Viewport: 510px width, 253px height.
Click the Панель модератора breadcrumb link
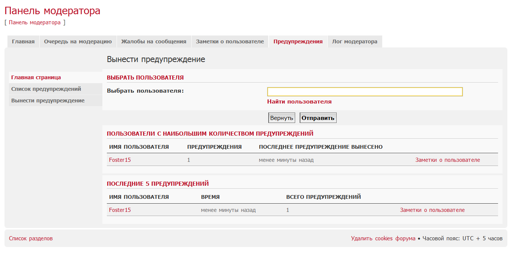tap(35, 22)
